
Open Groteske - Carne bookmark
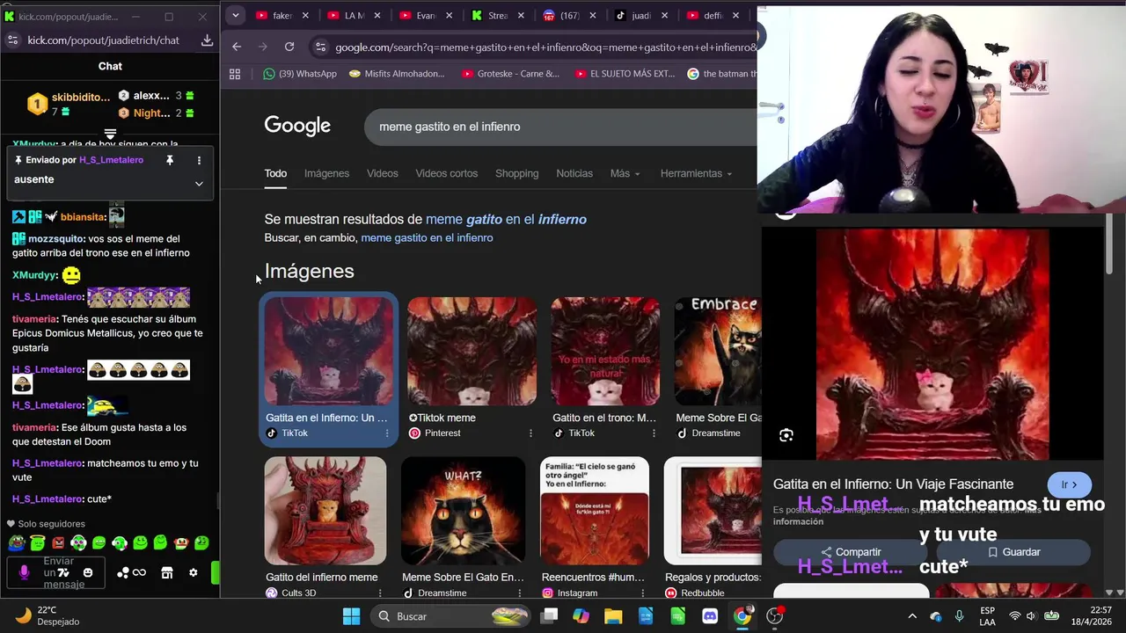510,74
